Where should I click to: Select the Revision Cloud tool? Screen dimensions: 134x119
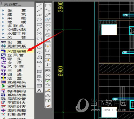39,38
